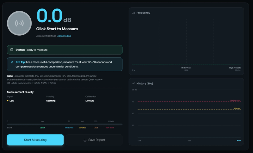Click the History trend line icon
253x153 pixels.
[x=133, y=83]
